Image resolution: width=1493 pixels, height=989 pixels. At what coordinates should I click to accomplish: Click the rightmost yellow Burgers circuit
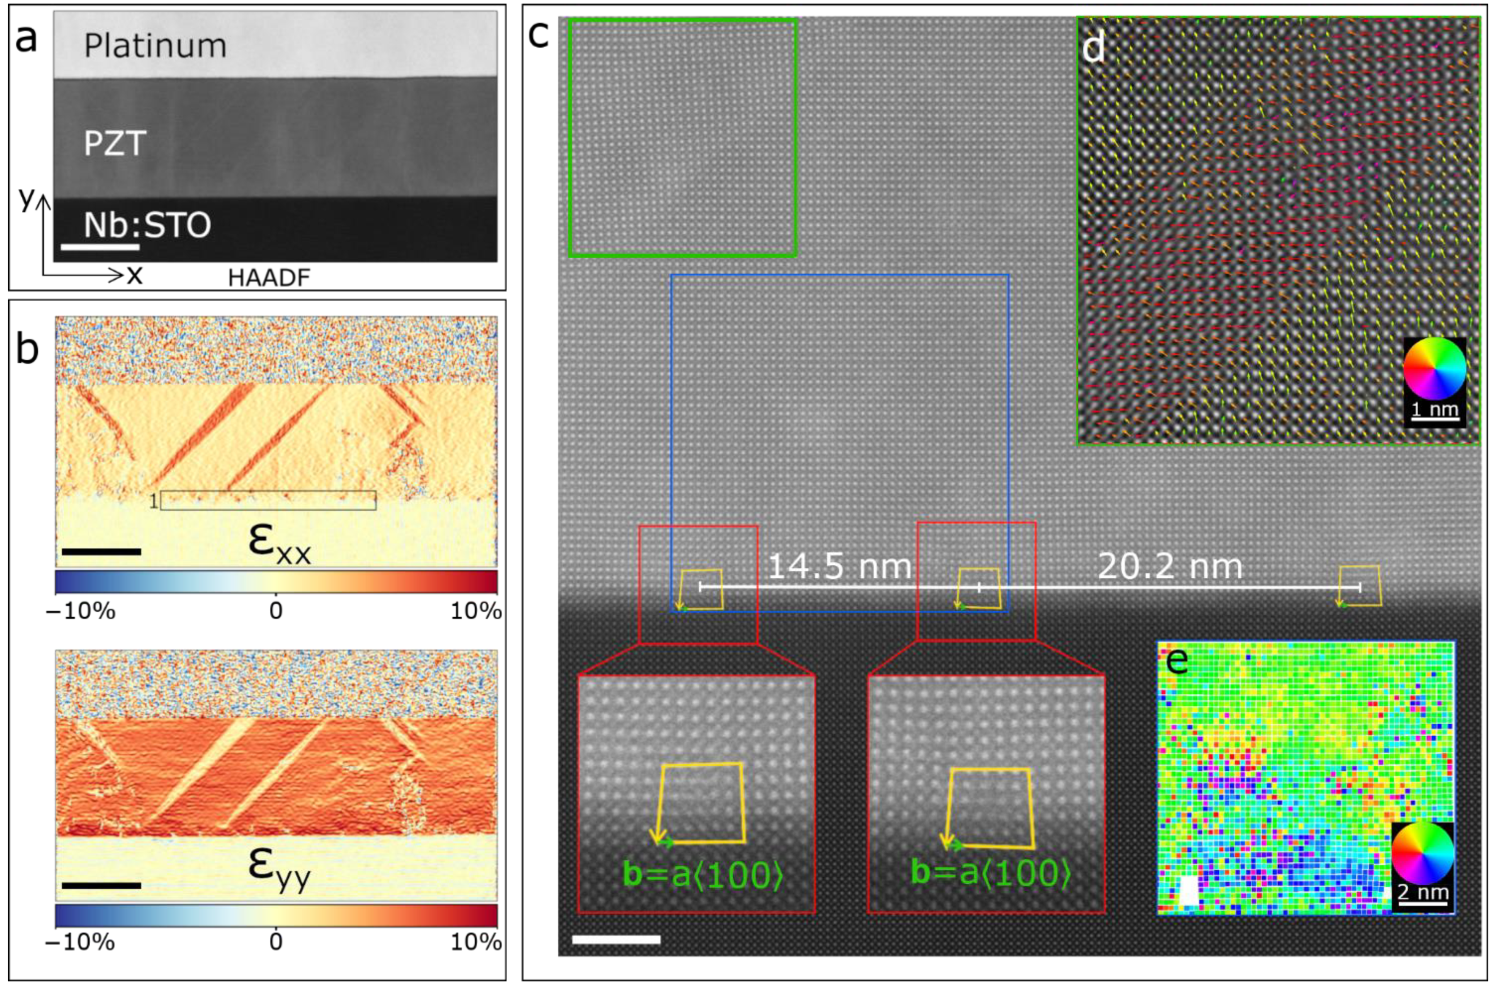coord(1360,587)
